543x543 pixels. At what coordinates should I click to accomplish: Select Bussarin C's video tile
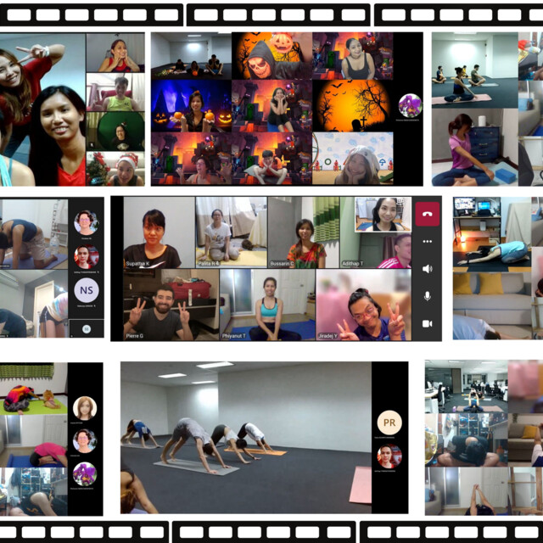[x=303, y=232]
